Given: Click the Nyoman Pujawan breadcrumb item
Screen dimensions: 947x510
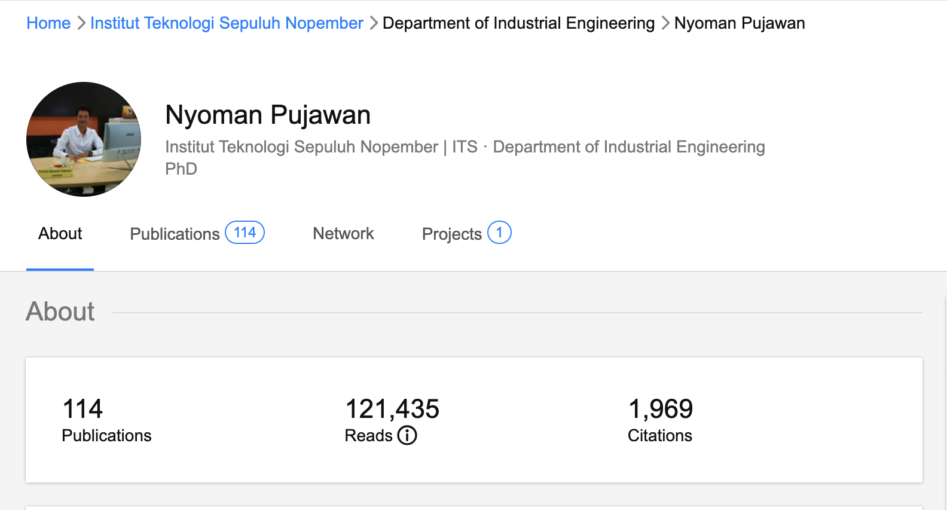Looking at the screenshot, I should click(x=740, y=23).
